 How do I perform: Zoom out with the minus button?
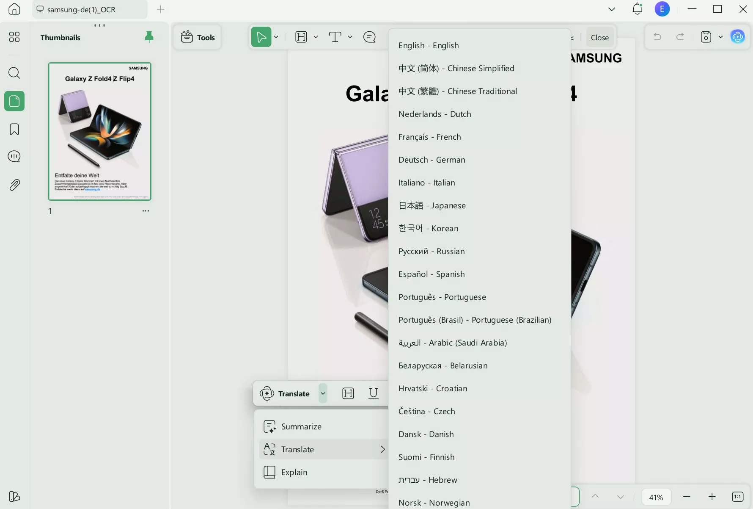tap(687, 496)
